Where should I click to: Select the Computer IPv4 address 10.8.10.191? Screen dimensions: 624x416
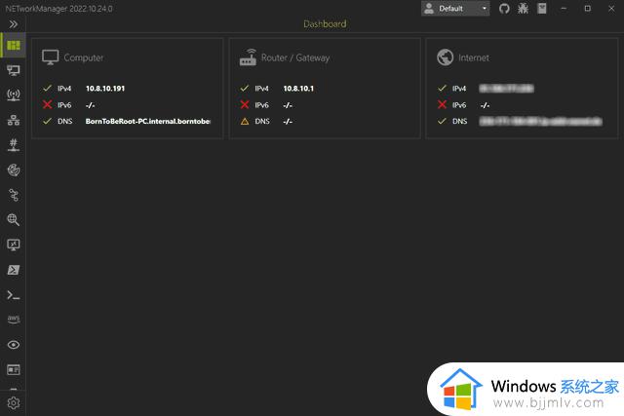(x=105, y=89)
